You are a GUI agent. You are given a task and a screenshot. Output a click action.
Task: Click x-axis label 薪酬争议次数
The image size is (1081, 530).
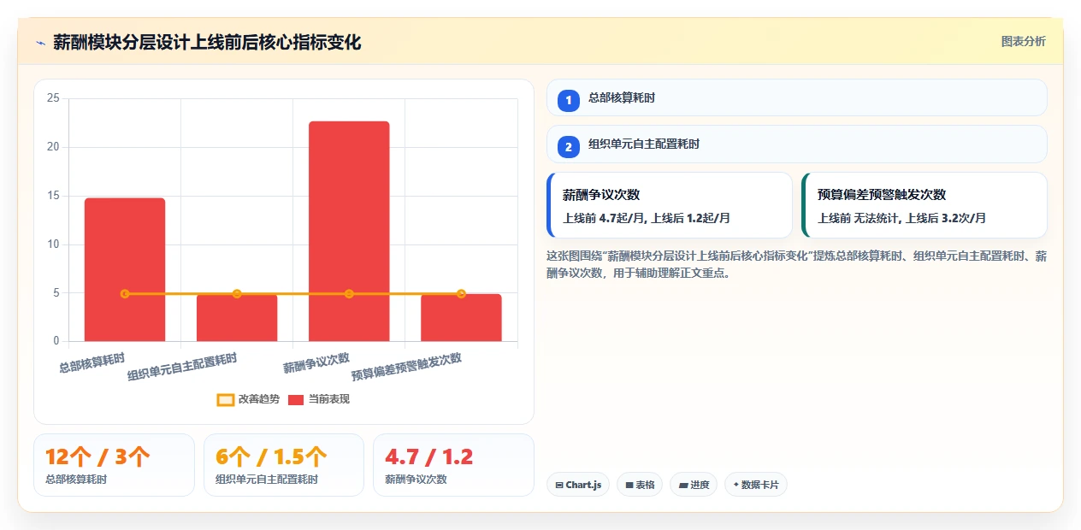pyautogui.click(x=316, y=362)
